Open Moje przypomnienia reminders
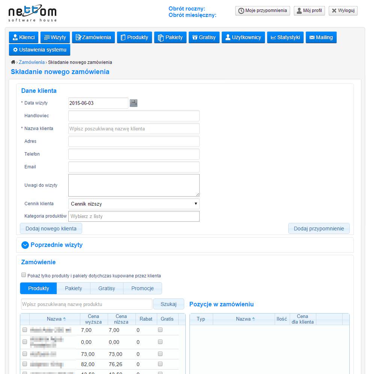This screenshot has height=374, width=370. click(262, 11)
